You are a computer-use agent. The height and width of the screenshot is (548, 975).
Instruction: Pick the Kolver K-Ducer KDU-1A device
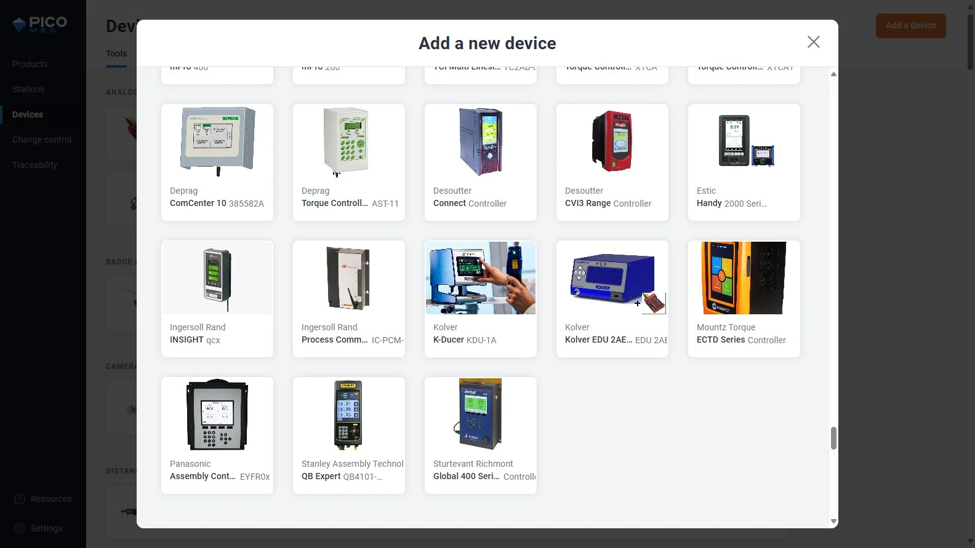tap(481, 299)
